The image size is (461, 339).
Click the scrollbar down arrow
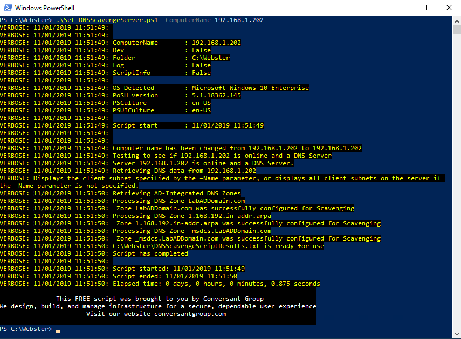456,334
